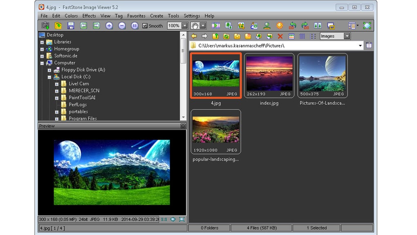Viewport: 417px width, 235px height.
Task: Open the Tag menu
Action: pos(119,16)
